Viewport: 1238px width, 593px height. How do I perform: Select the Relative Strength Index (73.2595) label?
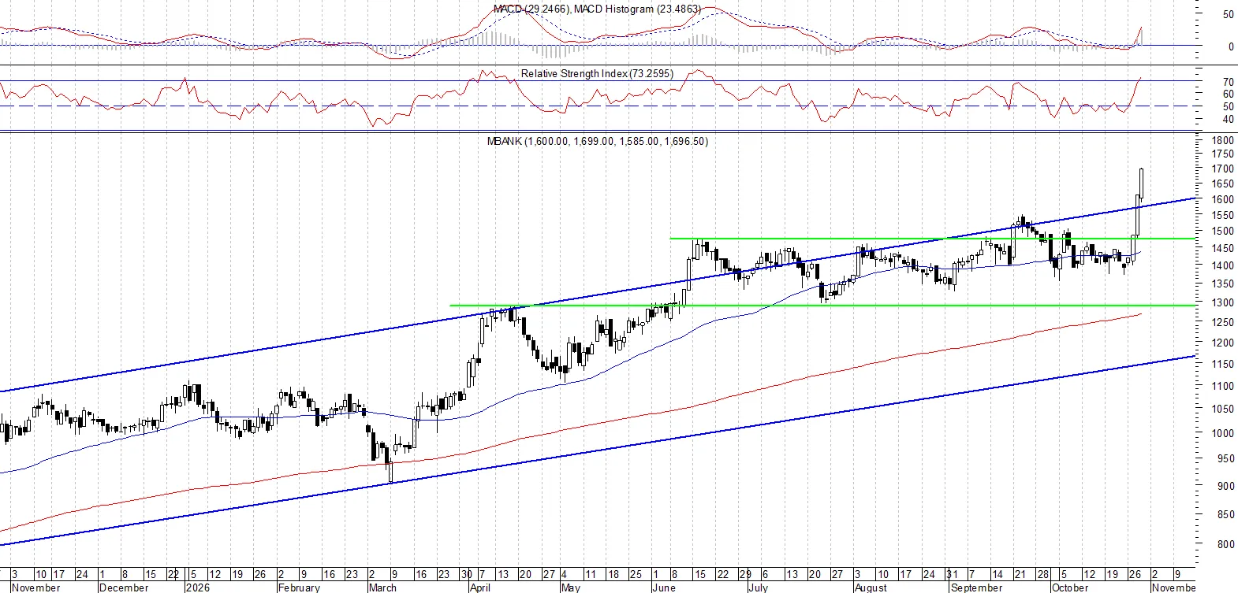(x=597, y=73)
